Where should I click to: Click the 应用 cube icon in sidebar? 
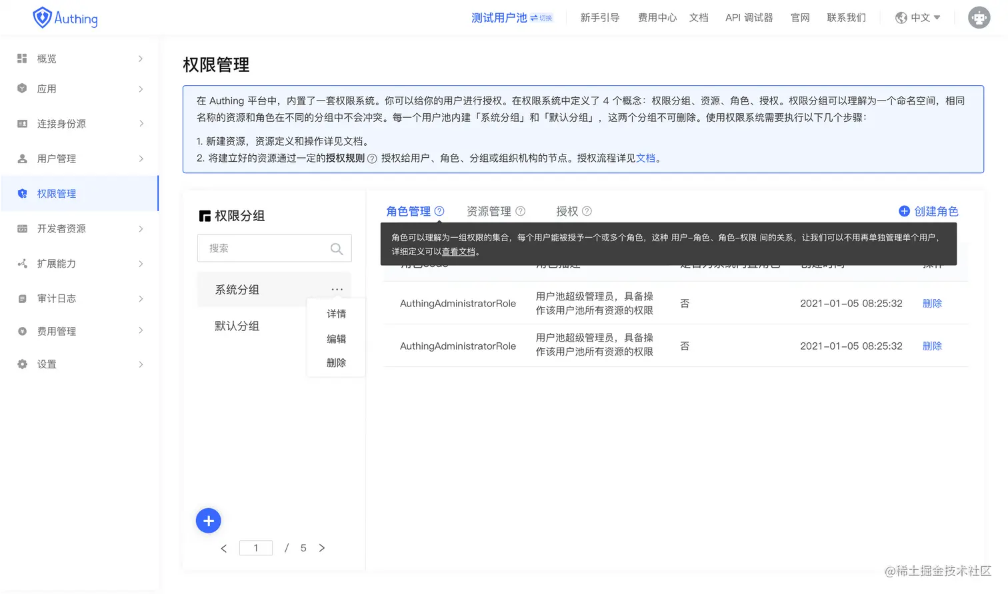[x=22, y=89]
